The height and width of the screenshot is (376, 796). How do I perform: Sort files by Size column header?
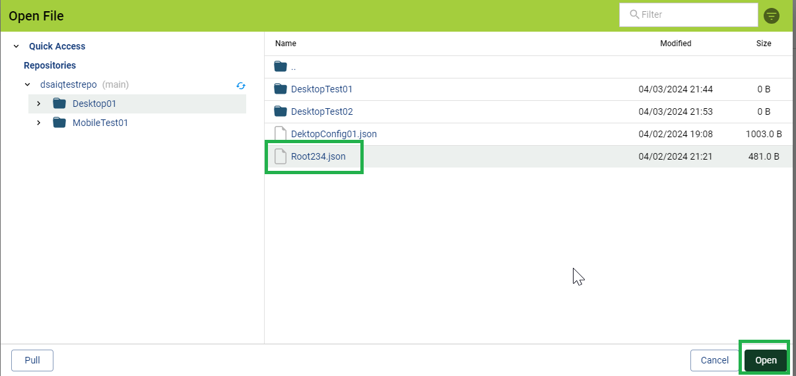point(763,44)
